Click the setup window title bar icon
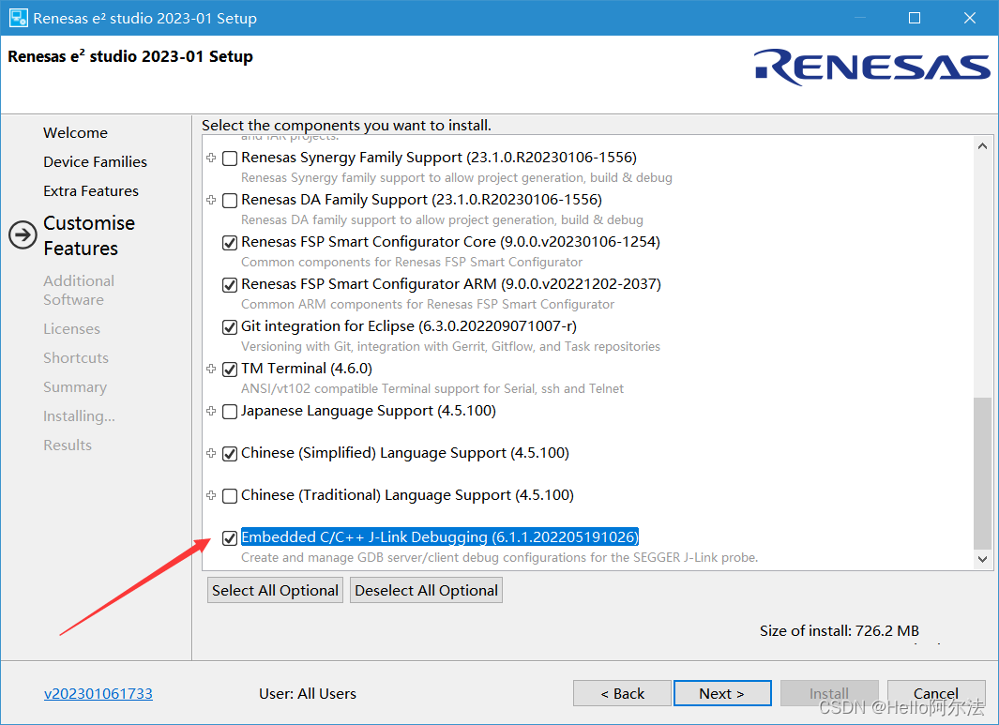Image resolution: width=999 pixels, height=725 pixels. tap(18, 18)
